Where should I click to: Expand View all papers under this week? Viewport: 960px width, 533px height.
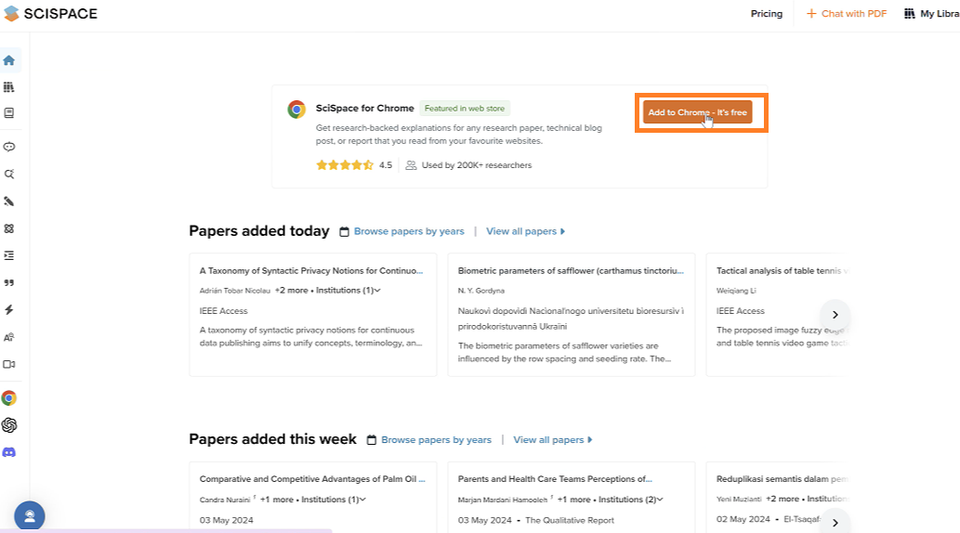pyautogui.click(x=553, y=440)
